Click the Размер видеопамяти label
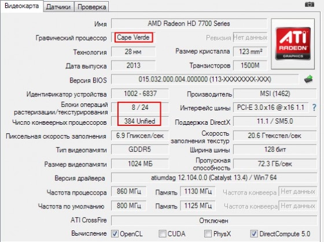 tap(75, 165)
